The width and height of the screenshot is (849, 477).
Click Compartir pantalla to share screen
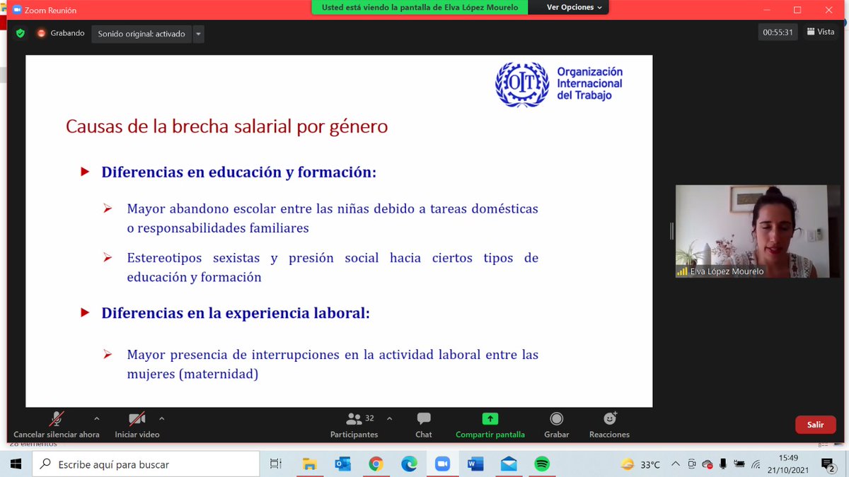[x=490, y=425]
